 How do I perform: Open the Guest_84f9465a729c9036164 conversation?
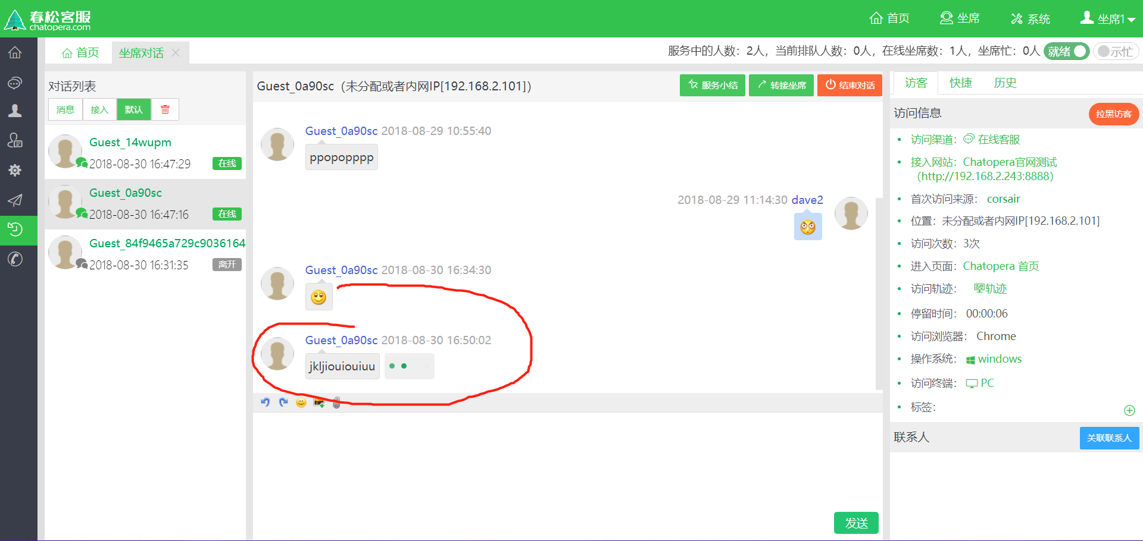145,253
